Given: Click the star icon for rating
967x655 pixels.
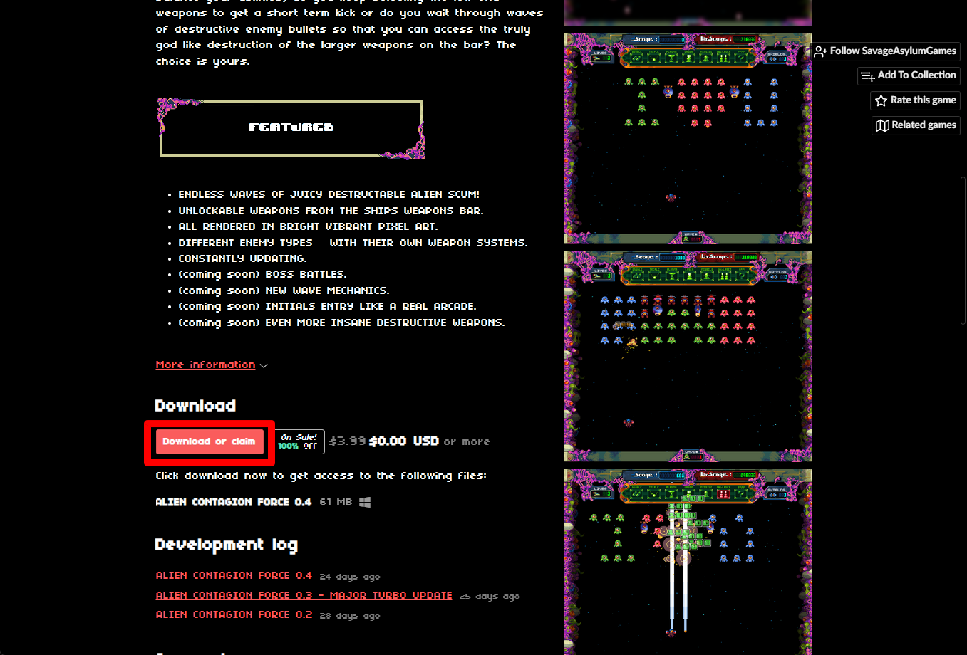Looking at the screenshot, I should coord(881,100).
